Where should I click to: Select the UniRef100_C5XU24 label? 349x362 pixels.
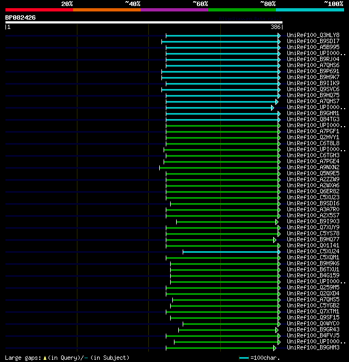pos(313,251)
